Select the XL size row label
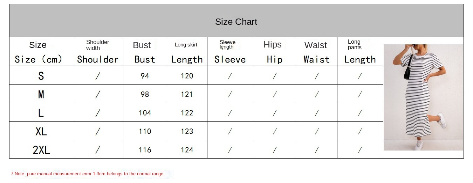The width and height of the screenshot is (473, 183). tap(41, 131)
